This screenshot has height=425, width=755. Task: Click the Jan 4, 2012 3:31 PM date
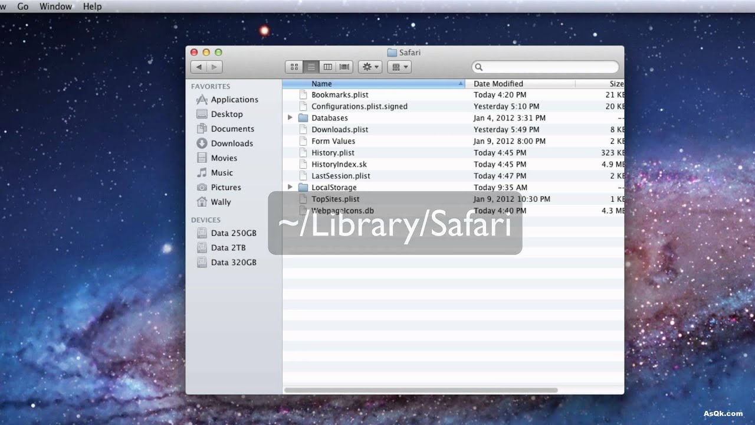tap(509, 118)
